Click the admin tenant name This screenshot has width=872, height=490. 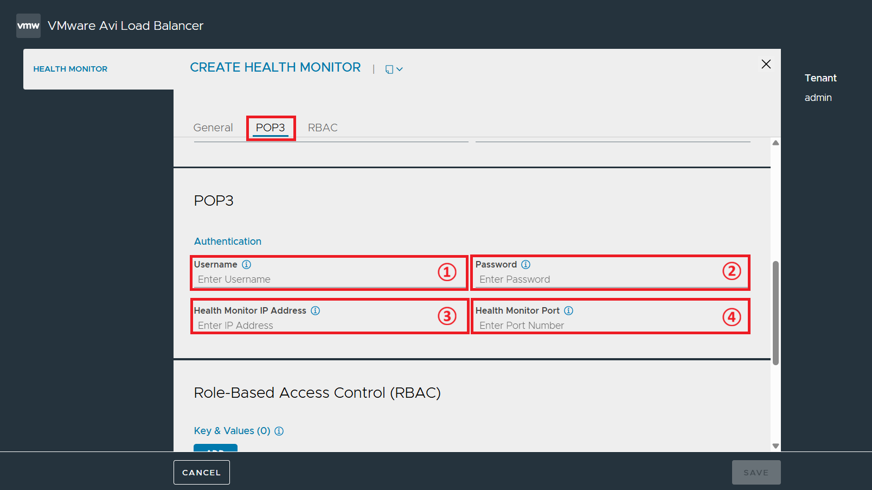click(818, 98)
